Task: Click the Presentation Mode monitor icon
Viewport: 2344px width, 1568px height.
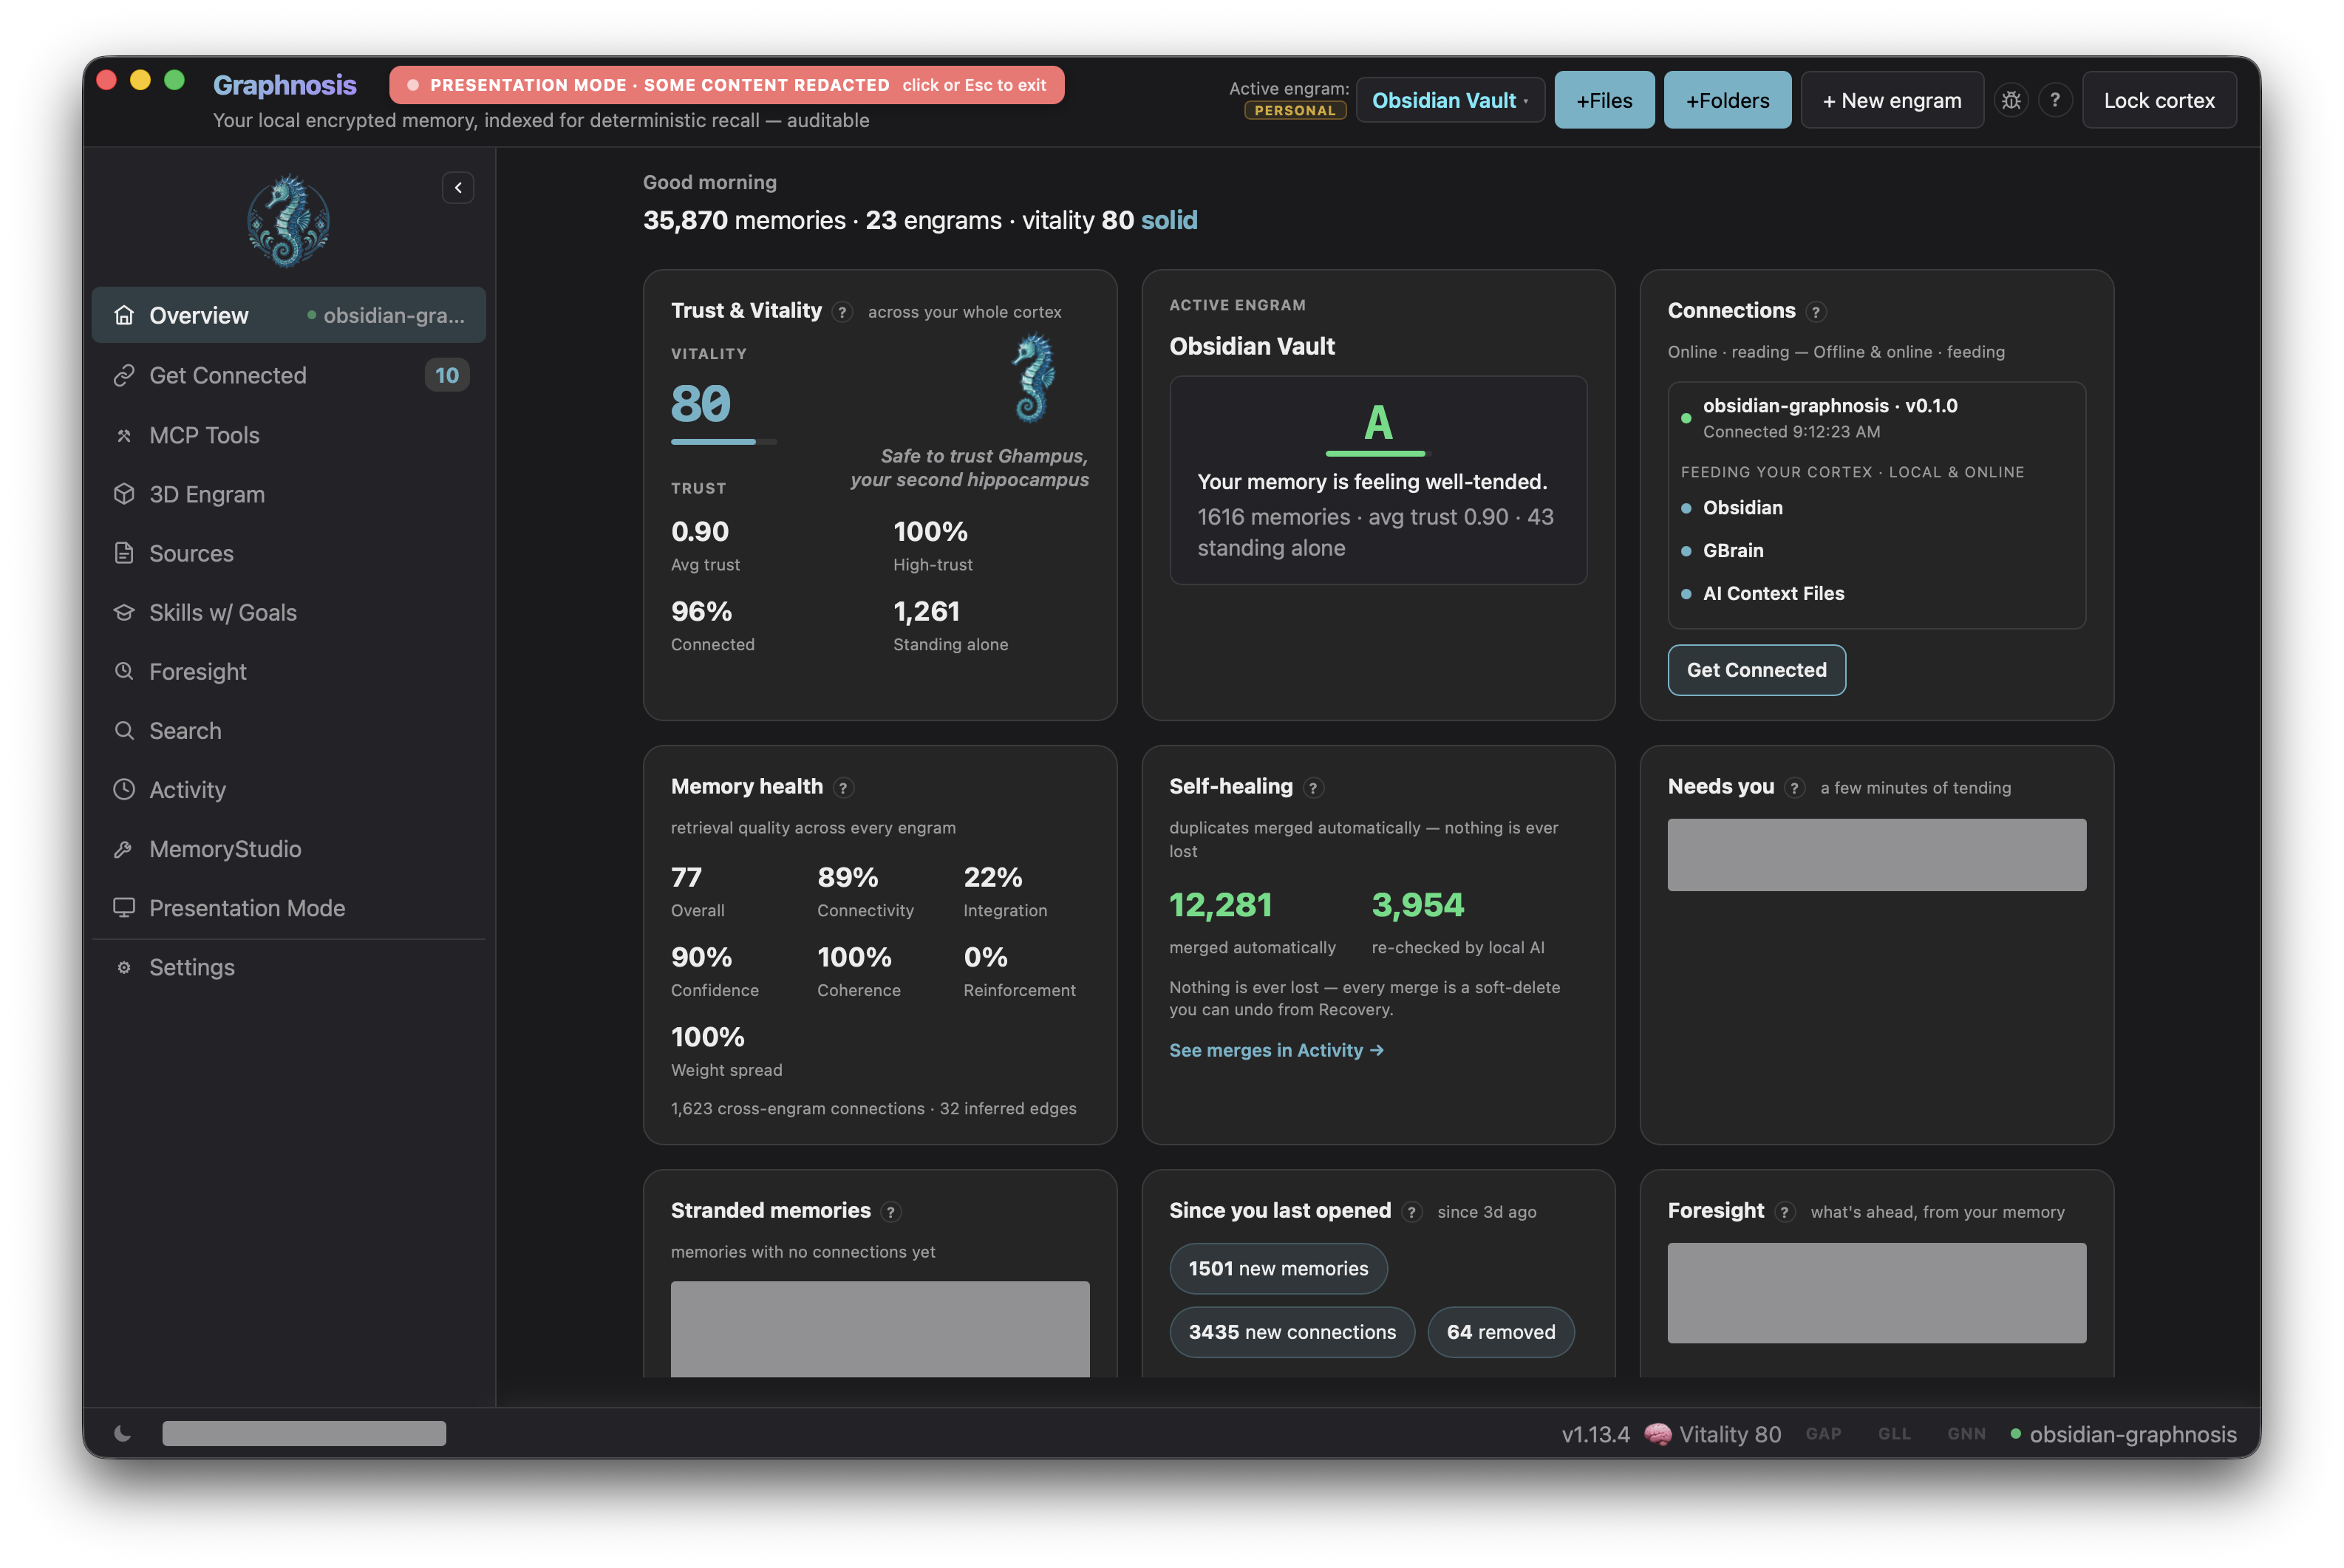Action: (x=124, y=907)
